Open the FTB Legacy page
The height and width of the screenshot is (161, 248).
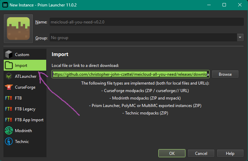coord(25,109)
